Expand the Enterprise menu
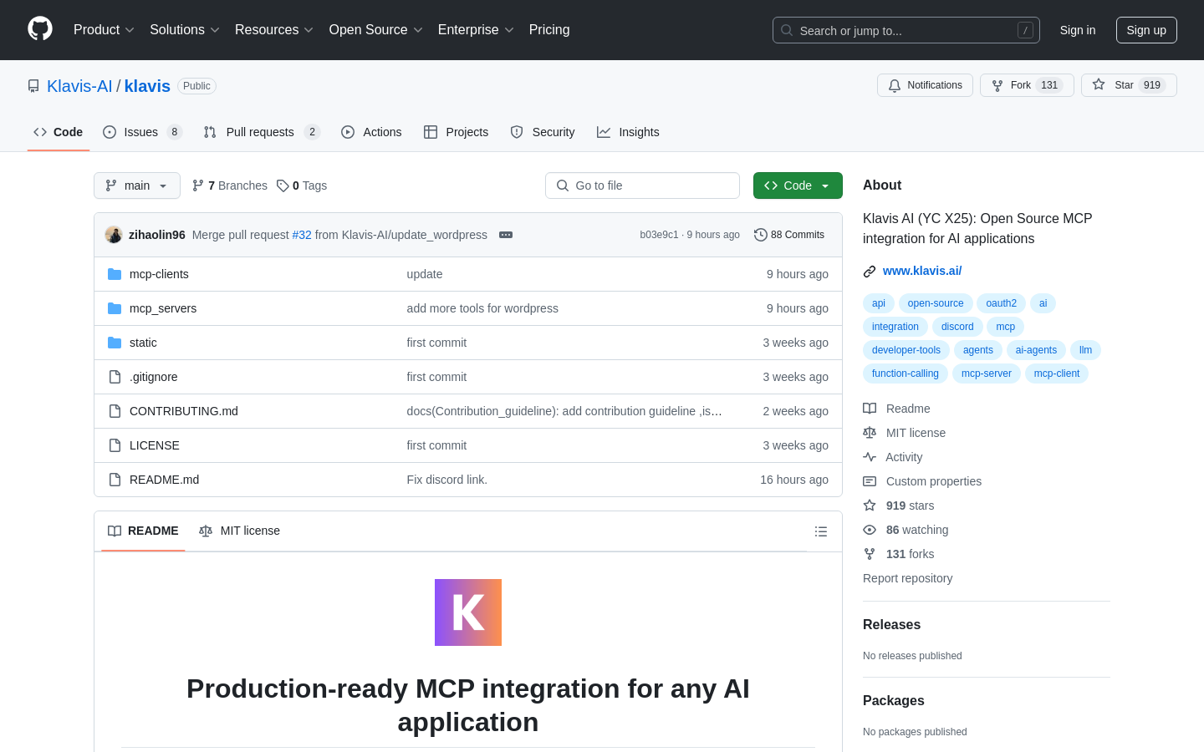 (x=476, y=30)
